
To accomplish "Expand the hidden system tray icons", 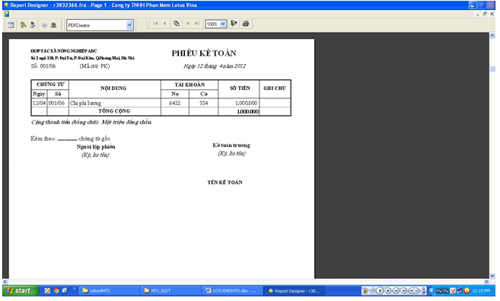I will [431, 291].
